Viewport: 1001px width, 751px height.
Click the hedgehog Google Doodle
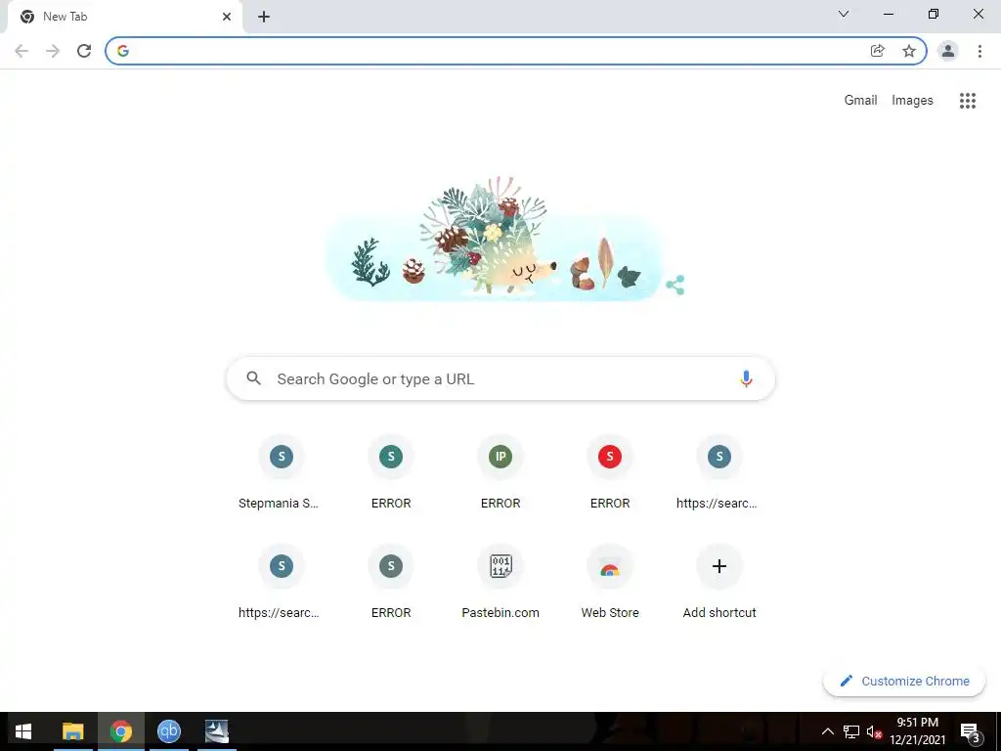[x=494, y=240]
